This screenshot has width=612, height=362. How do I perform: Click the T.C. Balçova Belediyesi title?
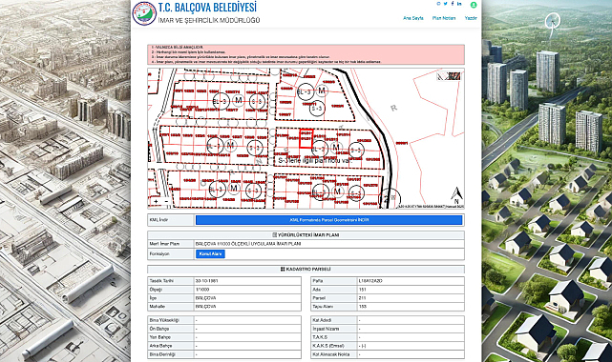[x=207, y=8]
